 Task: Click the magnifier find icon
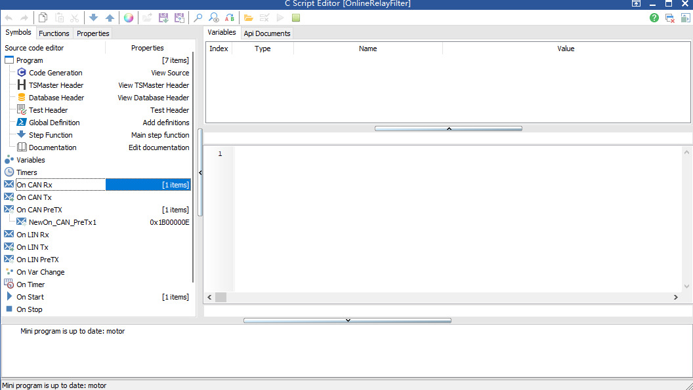point(198,18)
